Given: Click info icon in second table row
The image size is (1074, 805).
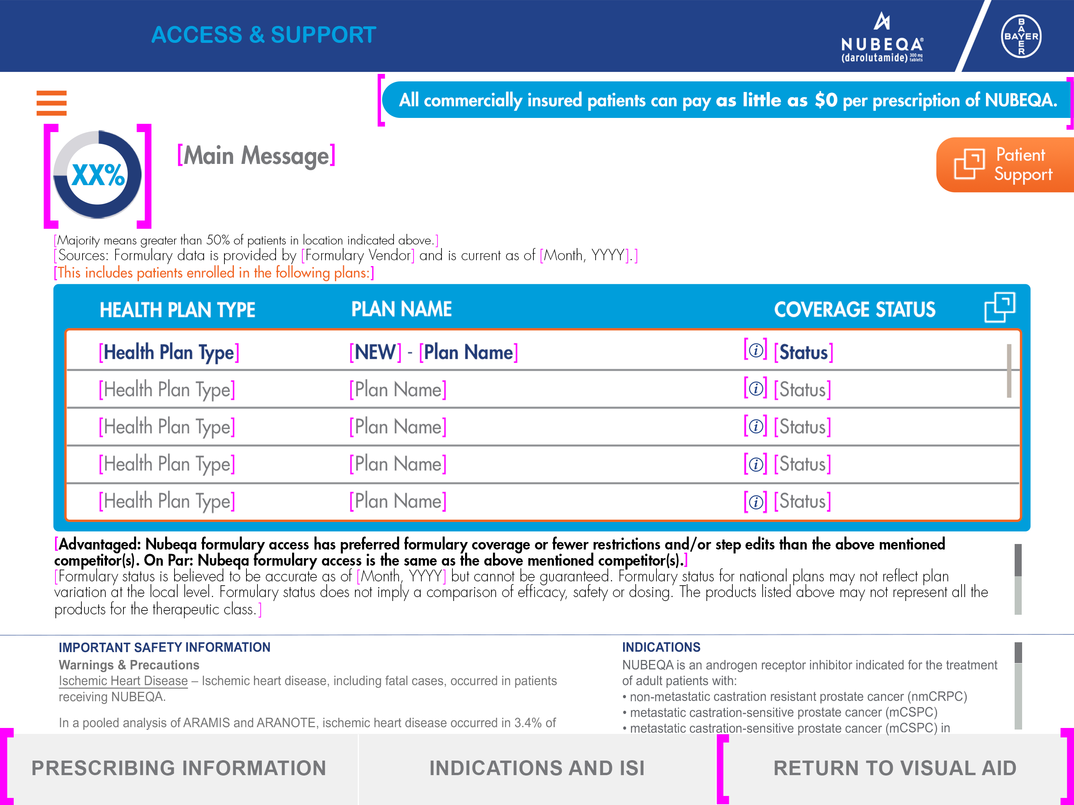Looking at the screenshot, I should tap(756, 388).
